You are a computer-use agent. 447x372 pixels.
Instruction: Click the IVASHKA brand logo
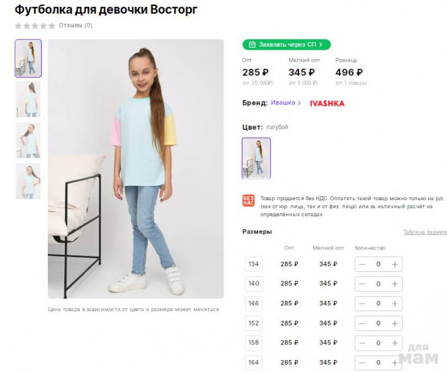[327, 103]
